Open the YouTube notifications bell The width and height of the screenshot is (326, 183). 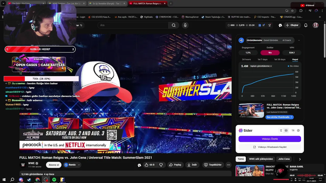tap(306, 25)
